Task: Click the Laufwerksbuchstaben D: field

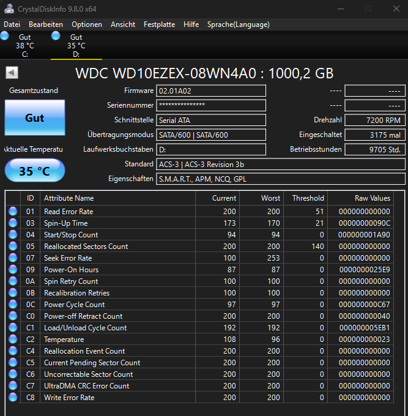Action: 211,149
